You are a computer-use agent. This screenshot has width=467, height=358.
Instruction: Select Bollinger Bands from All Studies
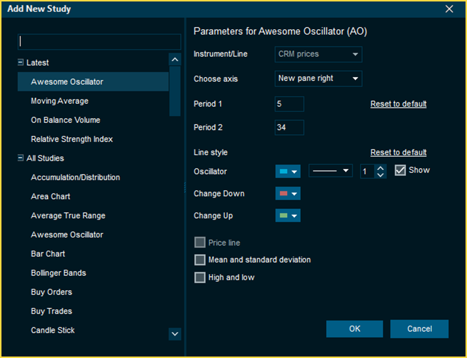pos(58,273)
